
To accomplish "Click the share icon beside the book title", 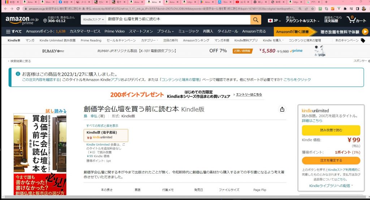I will (x=282, y=110).
